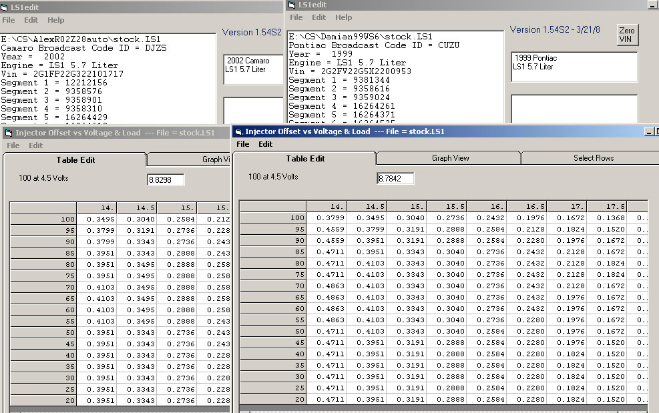
Task: Open the Help menu in the Pontiac LS1edit window
Action: [343, 17]
